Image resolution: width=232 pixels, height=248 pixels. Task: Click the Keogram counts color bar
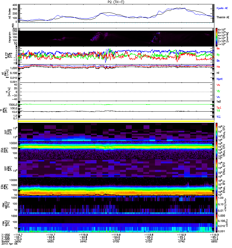[x=217, y=37]
